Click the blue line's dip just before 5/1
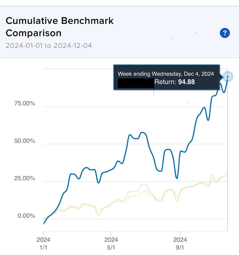The image size is (239, 255). point(98,182)
